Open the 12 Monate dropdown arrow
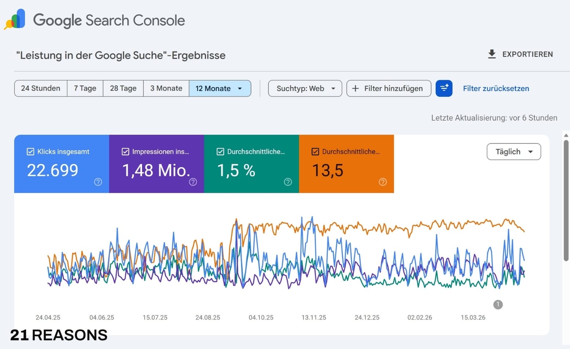 [240, 88]
